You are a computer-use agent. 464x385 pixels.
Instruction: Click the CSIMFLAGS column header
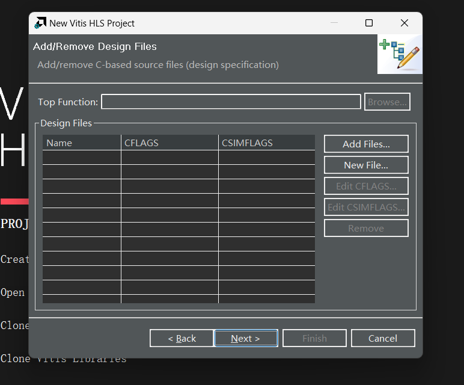pos(267,143)
